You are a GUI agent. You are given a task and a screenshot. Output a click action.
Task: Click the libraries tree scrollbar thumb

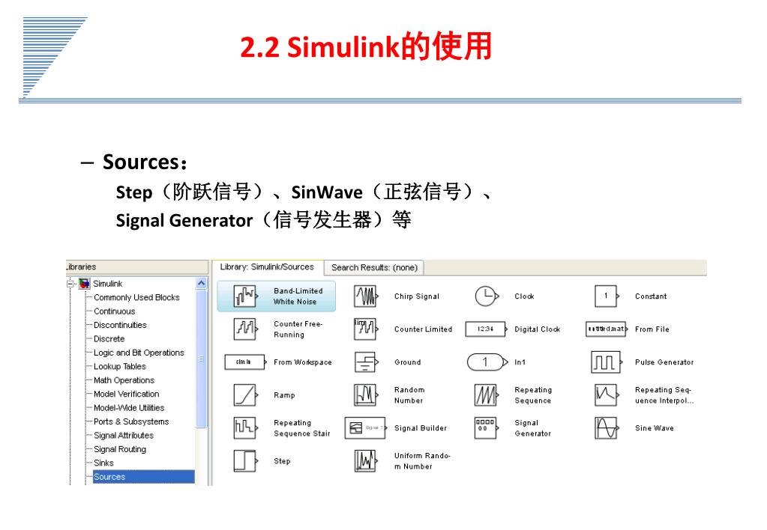point(201,359)
